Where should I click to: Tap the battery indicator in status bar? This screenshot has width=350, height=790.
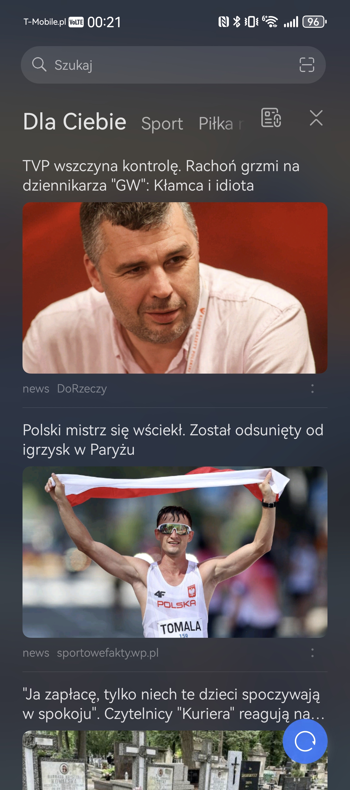click(x=314, y=22)
